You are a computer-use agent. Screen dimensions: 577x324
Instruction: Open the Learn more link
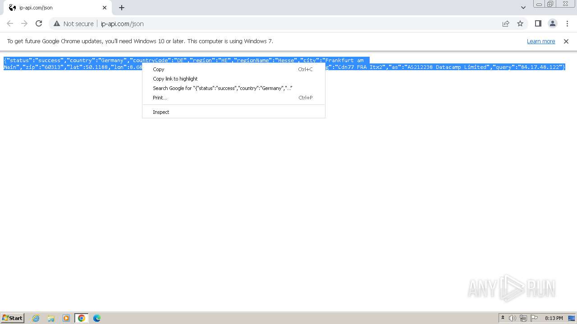click(541, 41)
